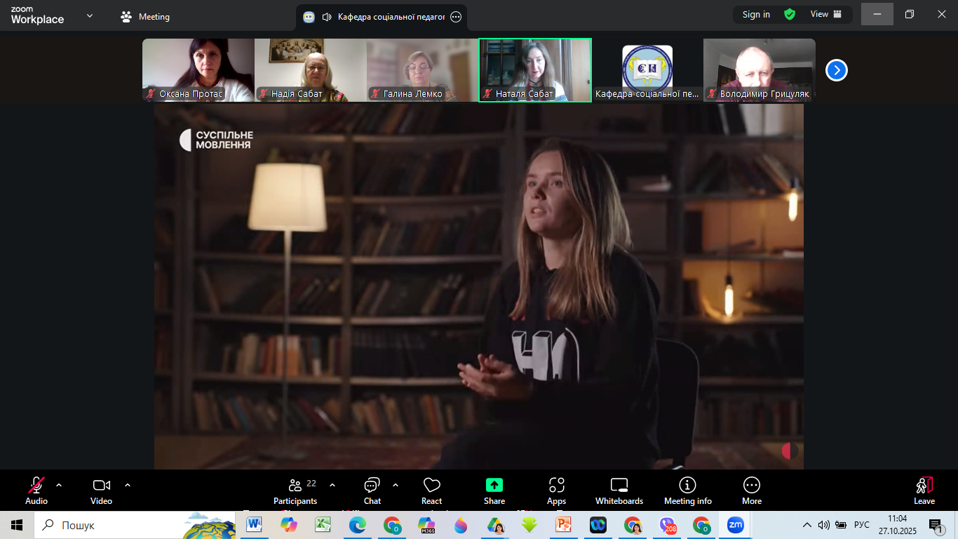This screenshot has width=958, height=539.
Task: Expand audio settings arrow next to Audio
Action: (59, 485)
